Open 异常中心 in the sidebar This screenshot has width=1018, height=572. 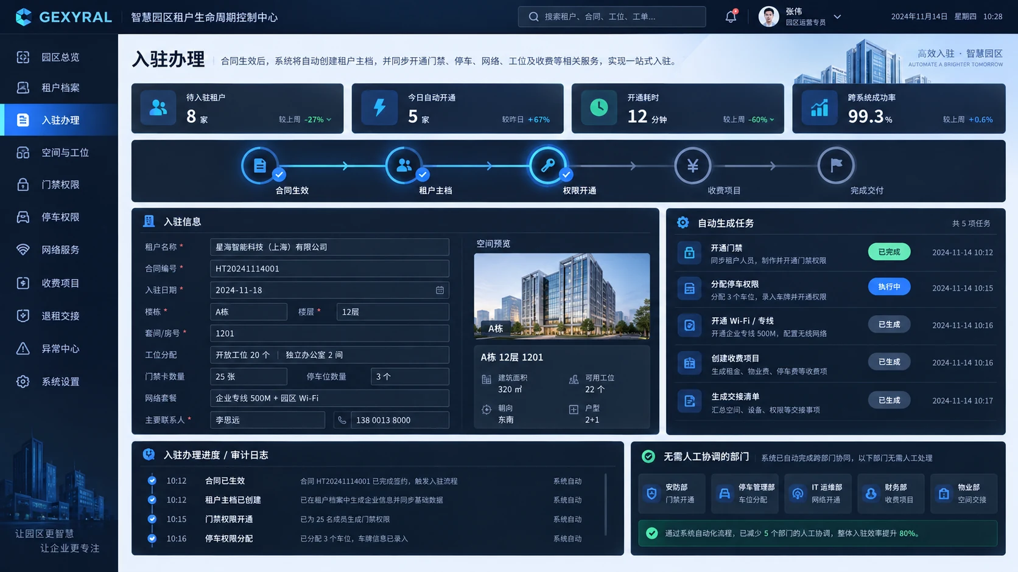click(59, 349)
